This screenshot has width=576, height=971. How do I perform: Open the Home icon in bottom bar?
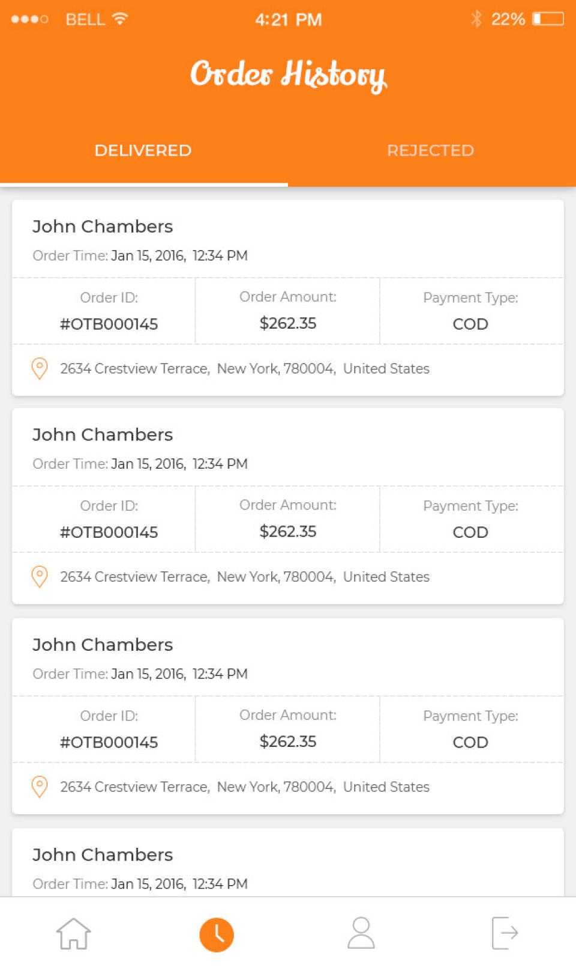(73, 934)
